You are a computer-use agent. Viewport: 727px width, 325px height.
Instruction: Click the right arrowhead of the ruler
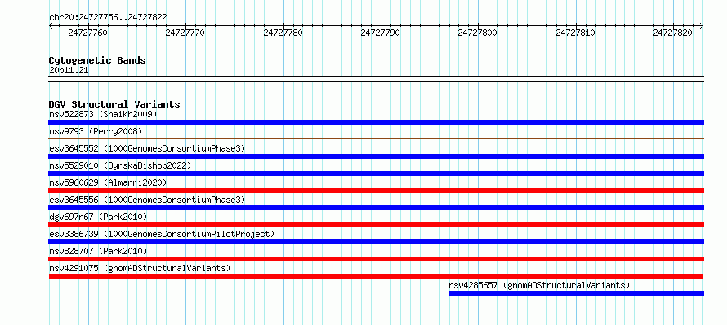pyautogui.click(x=702, y=26)
